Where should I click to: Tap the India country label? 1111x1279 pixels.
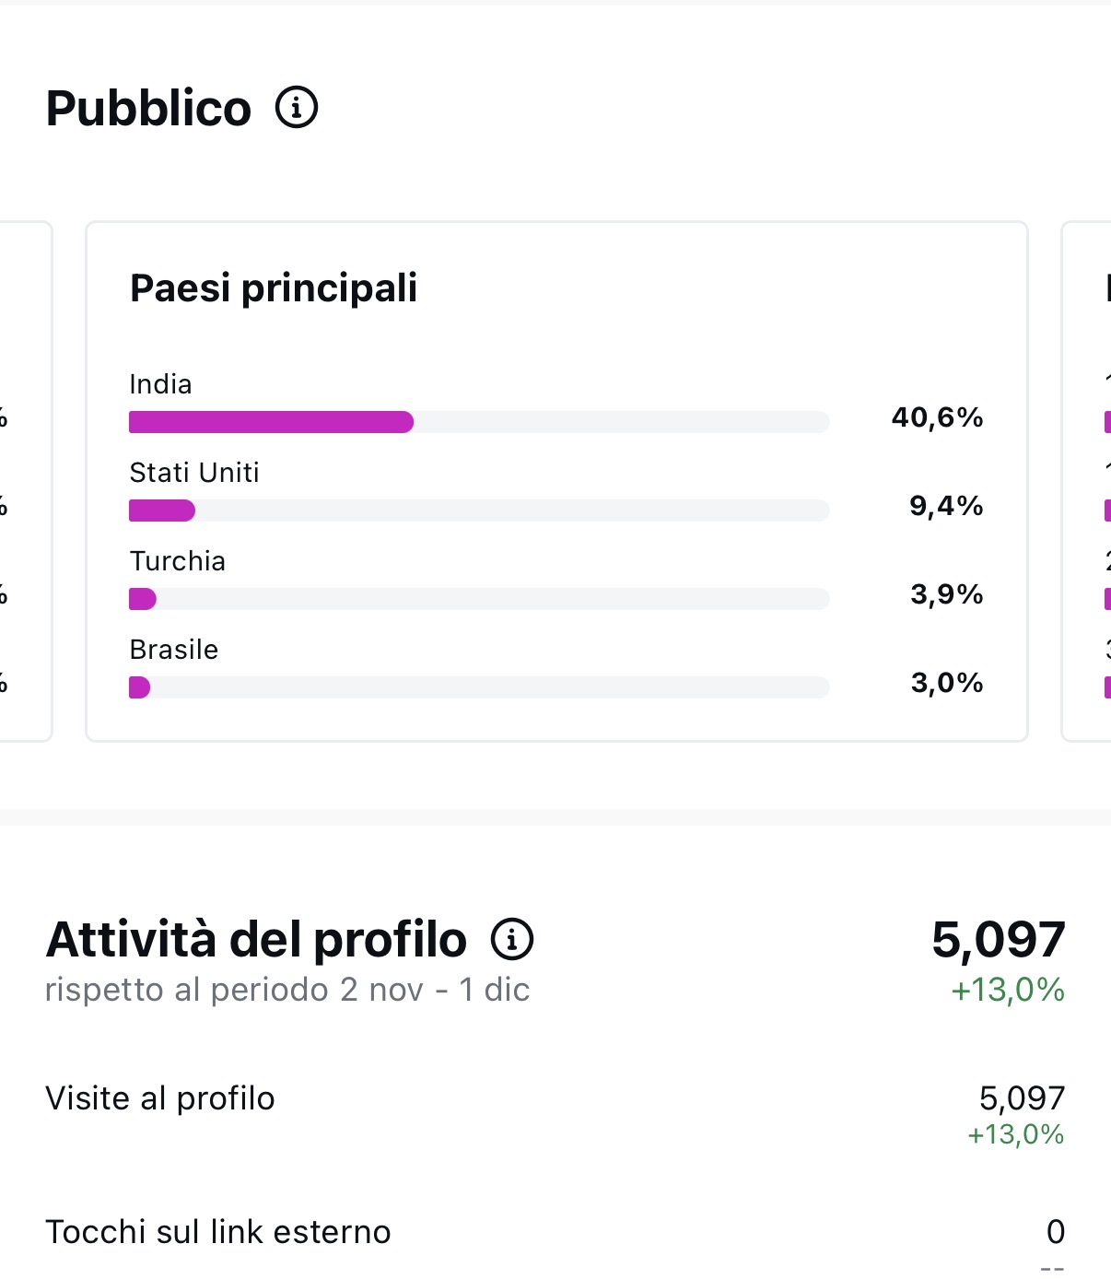160,384
